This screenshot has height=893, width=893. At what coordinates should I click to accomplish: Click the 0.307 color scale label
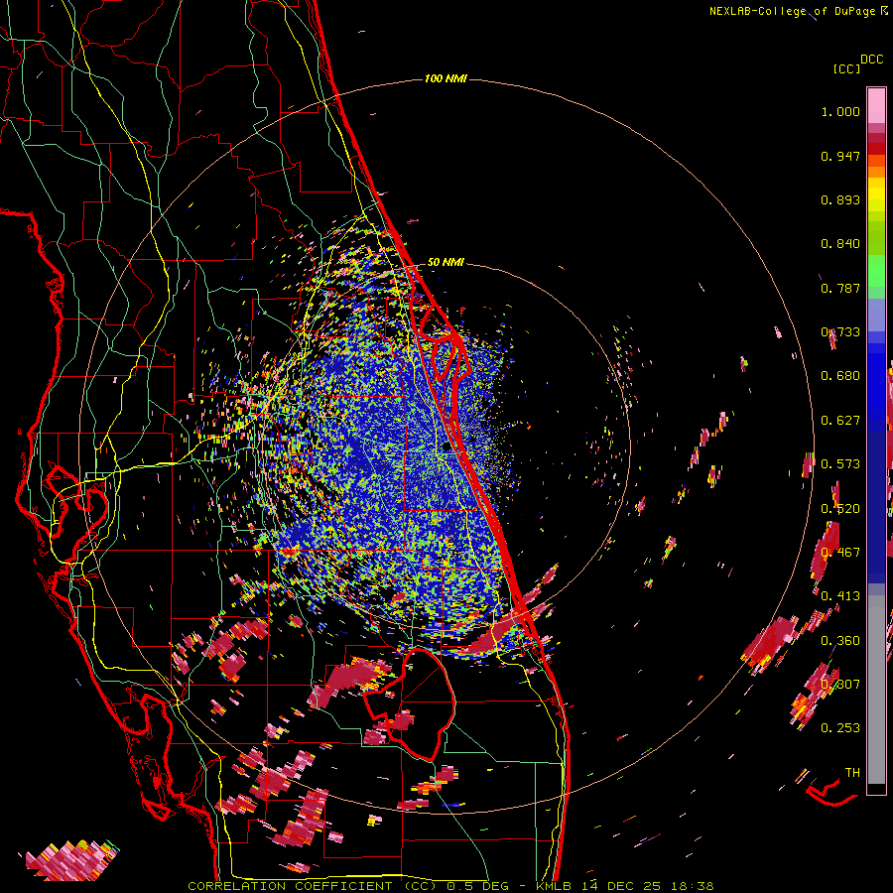pos(840,684)
